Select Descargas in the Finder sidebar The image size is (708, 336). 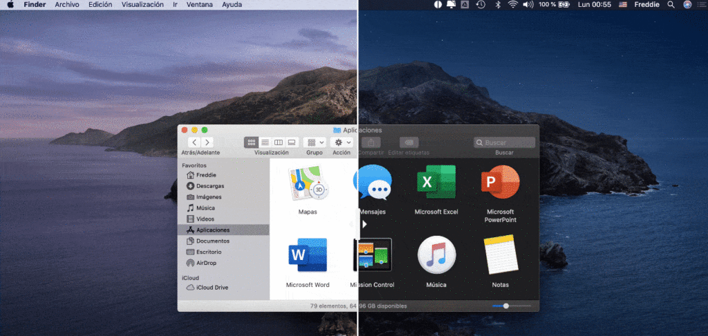pos(209,186)
